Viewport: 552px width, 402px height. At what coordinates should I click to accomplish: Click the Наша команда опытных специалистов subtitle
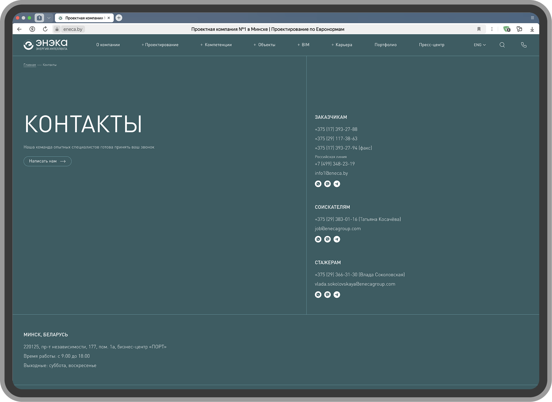pyautogui.click(x=89, y=147)
